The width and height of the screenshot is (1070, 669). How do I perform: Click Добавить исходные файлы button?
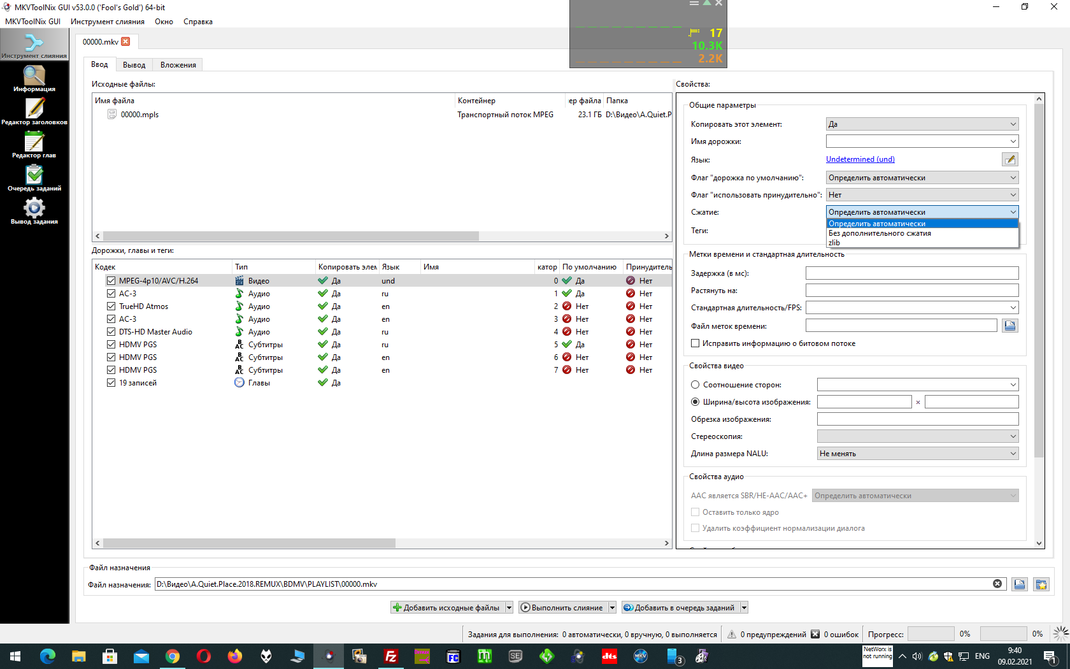coord(448,608)
